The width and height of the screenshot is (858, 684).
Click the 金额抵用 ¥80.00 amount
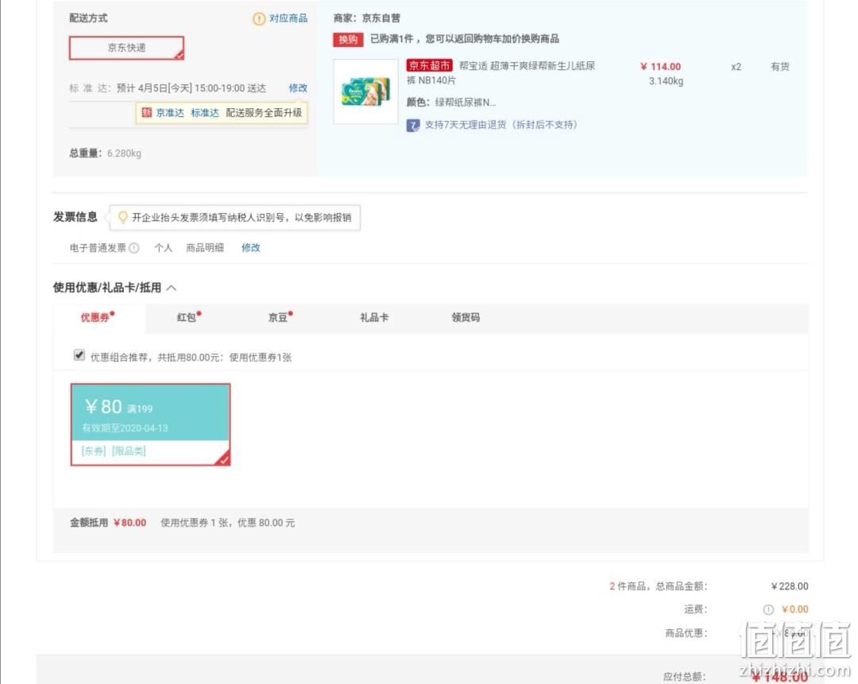click(130, 523)
